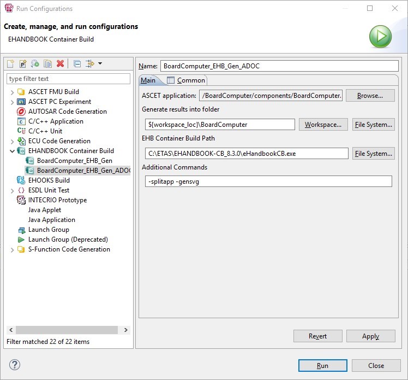Click the EHB Container Build Path field
Viewport: 408px width, 380px height.
click(247, 154)
